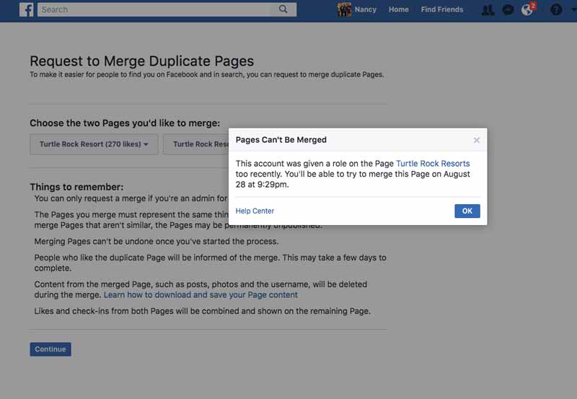577x399 pixels.
Task: Select the Request to Merge Duplicate Pages heading
Action: pos(141,61)
